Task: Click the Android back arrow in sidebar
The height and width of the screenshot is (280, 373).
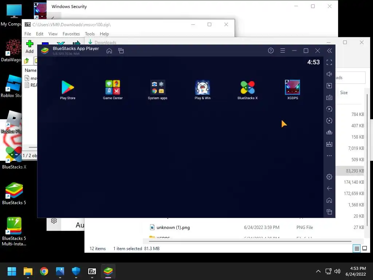Action: [x=329, y=188]
